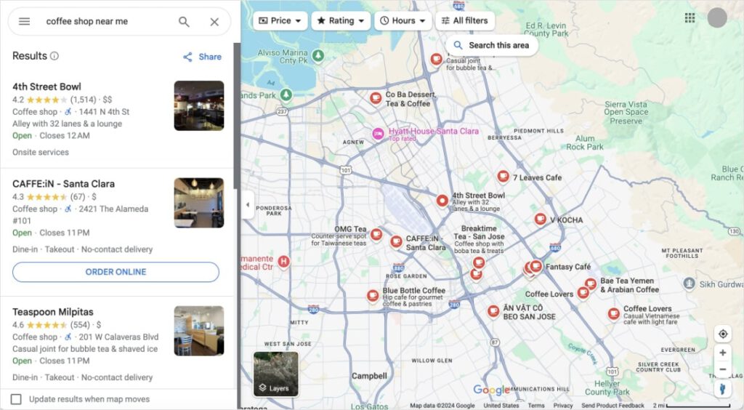Click Search this area button
The image size is (744, 410).
pyautogui.click(x=492, y=46)
